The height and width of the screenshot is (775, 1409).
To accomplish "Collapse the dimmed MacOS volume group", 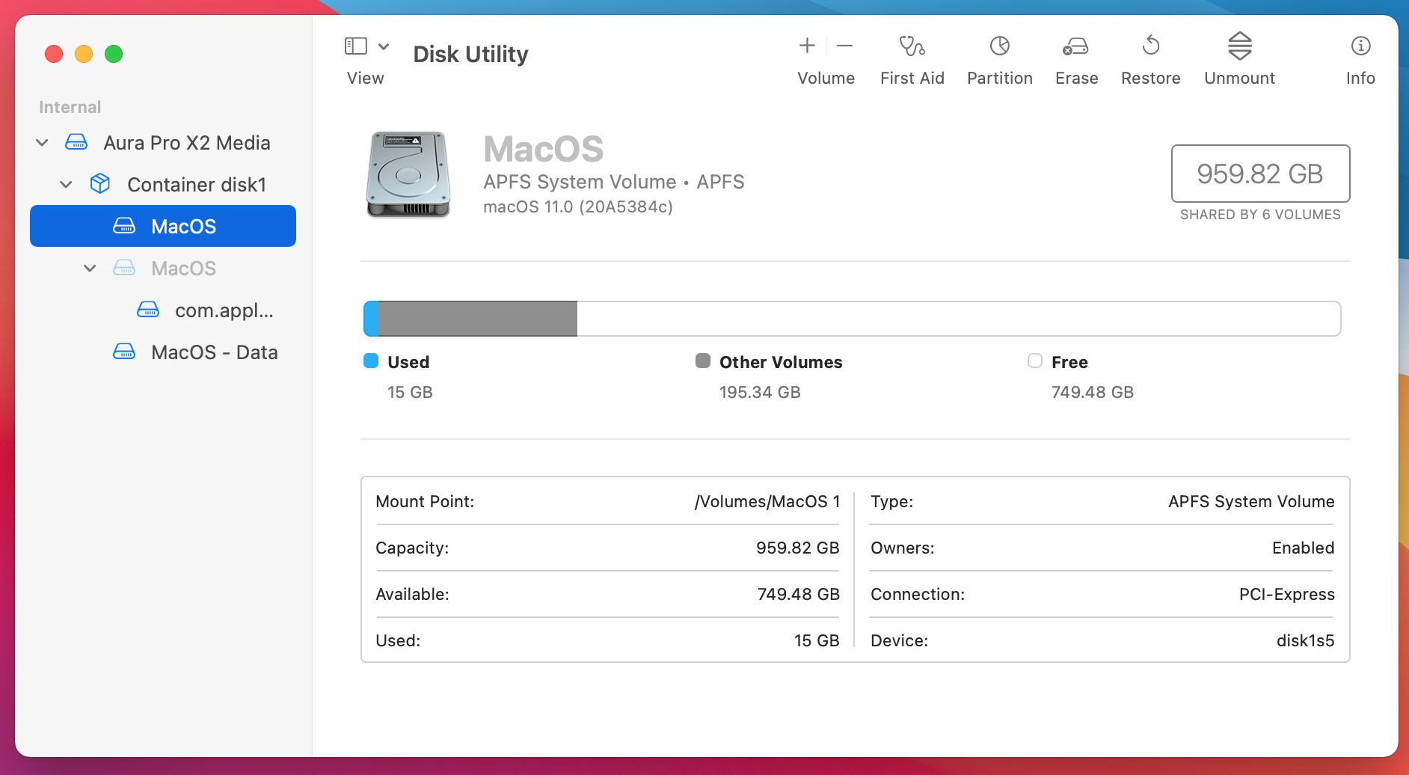I will pyautogui.click(x=90, y=268).
